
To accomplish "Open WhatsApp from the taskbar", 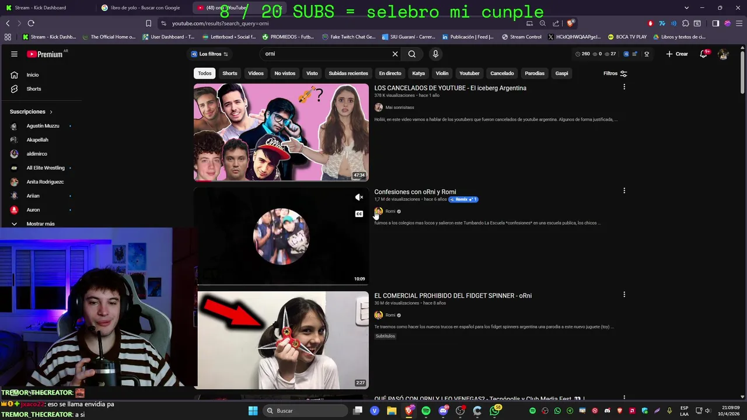I will [x=494, y=411].
